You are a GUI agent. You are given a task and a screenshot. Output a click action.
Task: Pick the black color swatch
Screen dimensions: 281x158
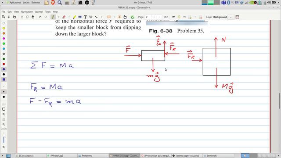pyautogui.click(x=4, y=74)
